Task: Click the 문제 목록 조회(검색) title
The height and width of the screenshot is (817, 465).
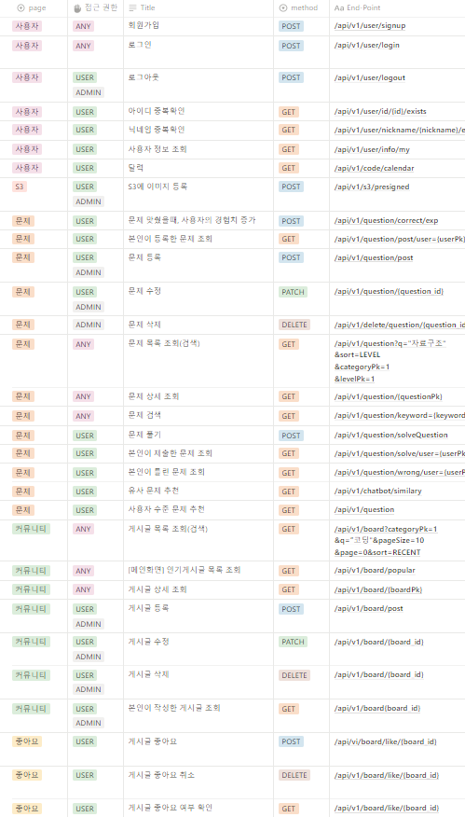Action: click(164, 344)
